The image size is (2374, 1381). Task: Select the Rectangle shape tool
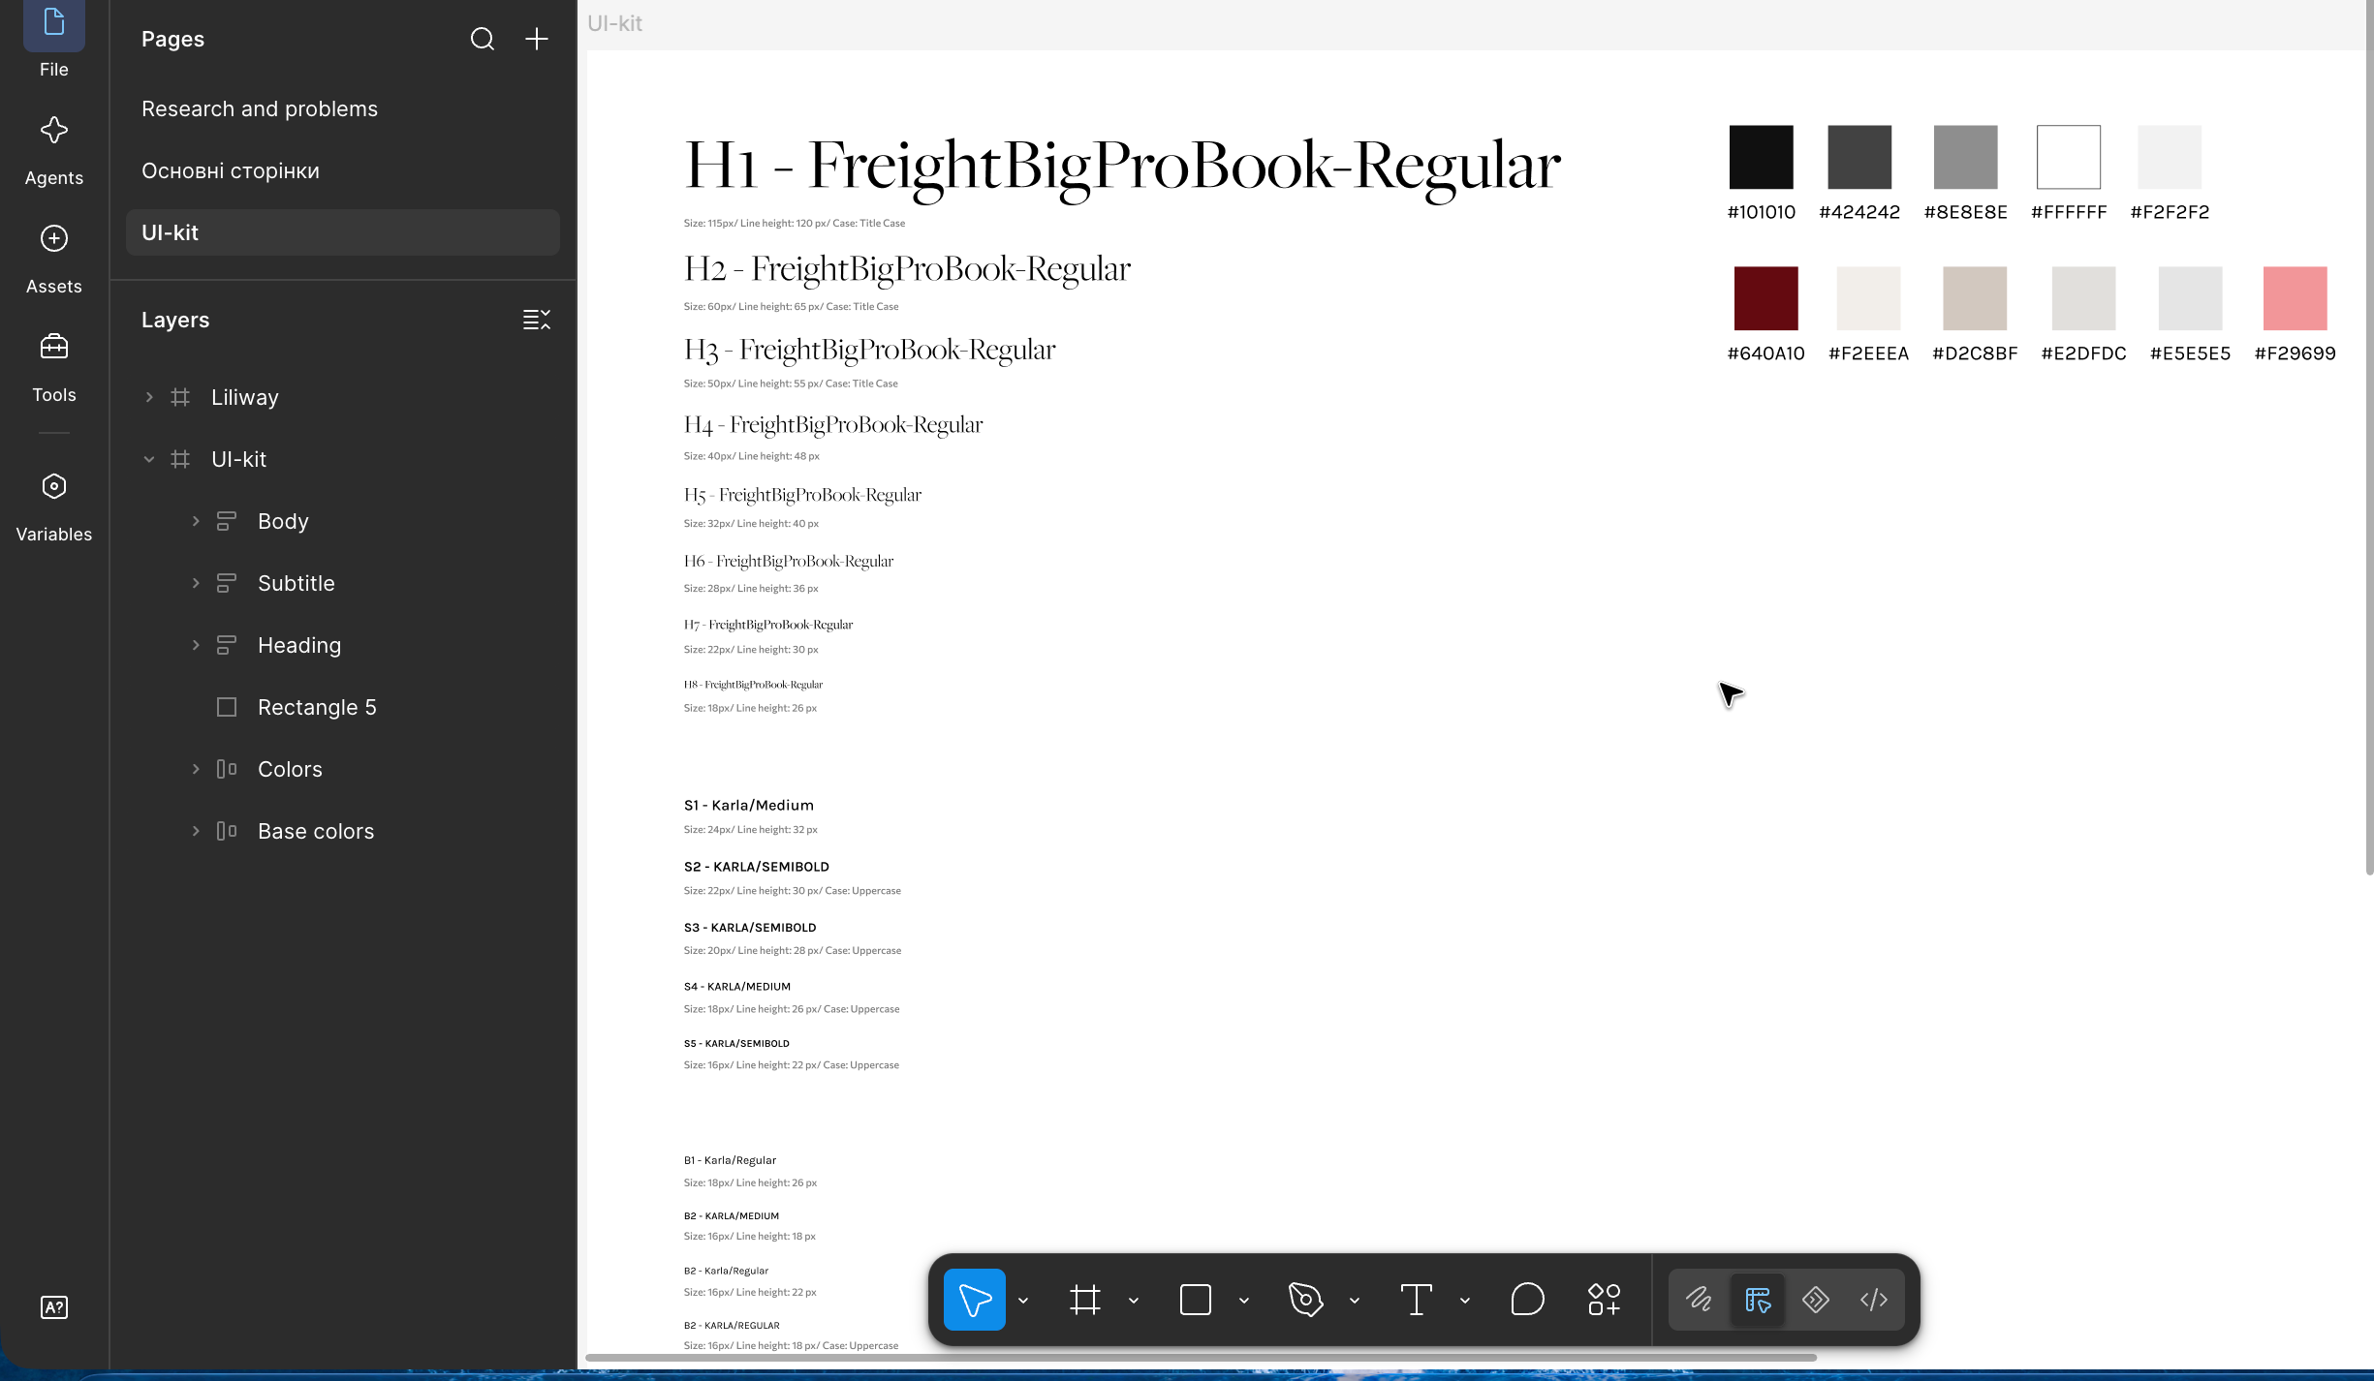[1196, 1300]
